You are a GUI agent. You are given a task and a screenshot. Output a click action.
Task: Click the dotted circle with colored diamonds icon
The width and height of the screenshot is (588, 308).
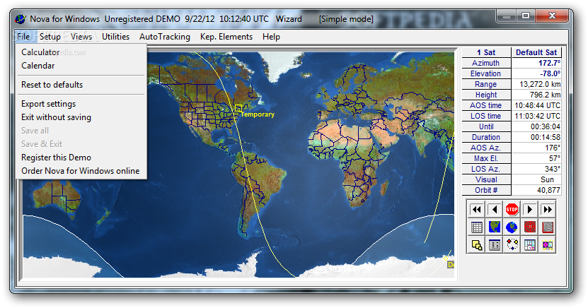[512, 245]
